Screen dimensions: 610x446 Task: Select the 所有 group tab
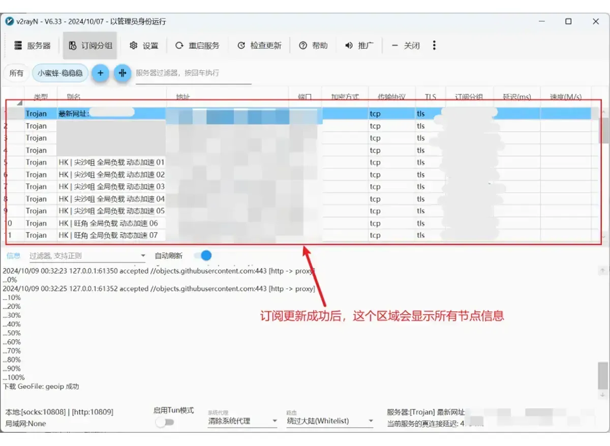pyautogui.click(x=16, y=73)
